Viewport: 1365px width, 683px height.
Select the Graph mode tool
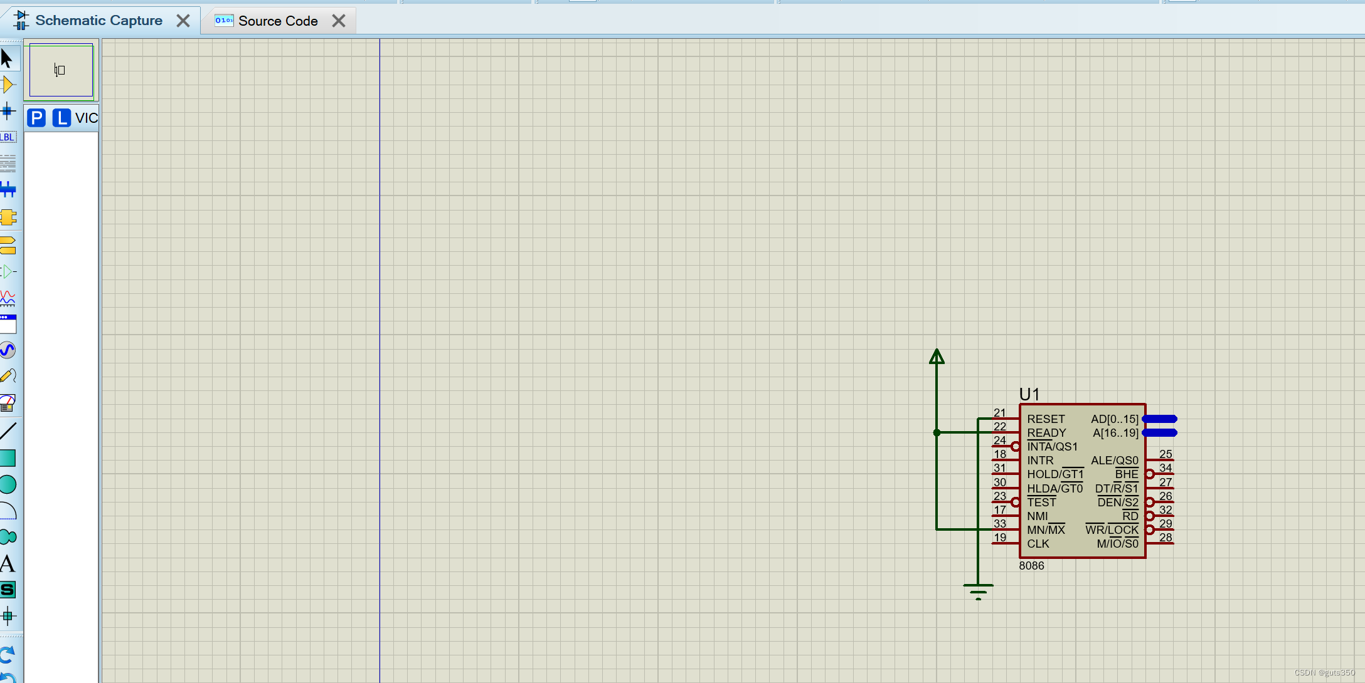pyautogui.click(x=8, y=298)
